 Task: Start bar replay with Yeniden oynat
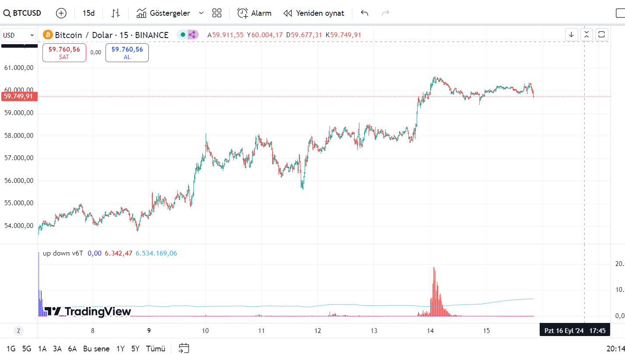314,13
